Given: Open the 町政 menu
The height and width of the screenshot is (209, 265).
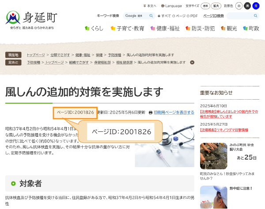Looking at the screenshot, I should click(251, 28).
